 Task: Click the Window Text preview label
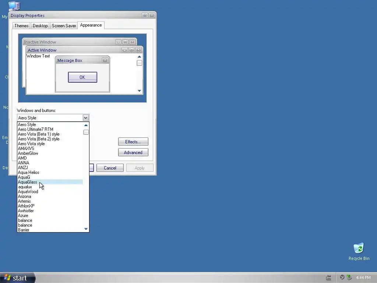(38, 56)
